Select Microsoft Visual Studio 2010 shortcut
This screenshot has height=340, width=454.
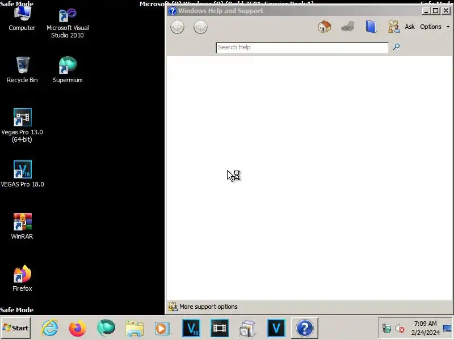click(68, 23)
